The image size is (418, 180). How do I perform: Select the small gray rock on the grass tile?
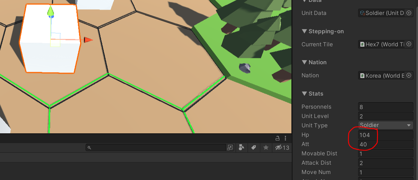[245, 68]
